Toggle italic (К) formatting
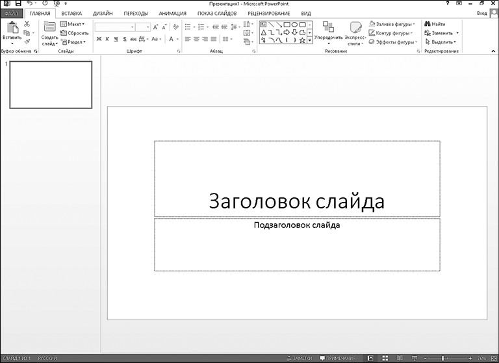The image size is (499, 363). tap(107, 39)
